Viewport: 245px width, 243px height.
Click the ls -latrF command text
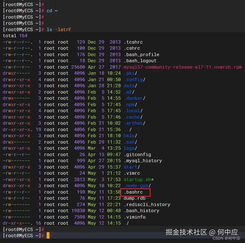coord(59,29)
